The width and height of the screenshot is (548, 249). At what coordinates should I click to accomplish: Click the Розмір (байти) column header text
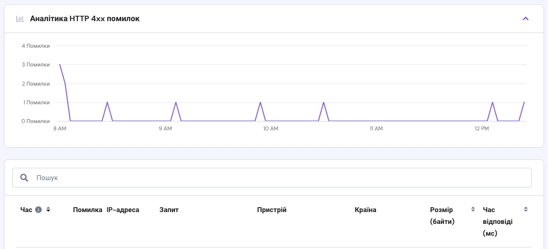pos(442,216)
